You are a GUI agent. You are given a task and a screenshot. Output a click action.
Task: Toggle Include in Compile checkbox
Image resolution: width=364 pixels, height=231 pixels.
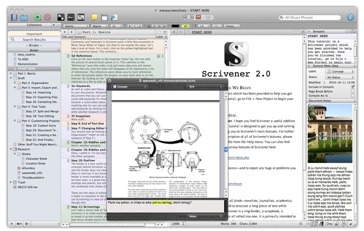click(x=353, y=87)
